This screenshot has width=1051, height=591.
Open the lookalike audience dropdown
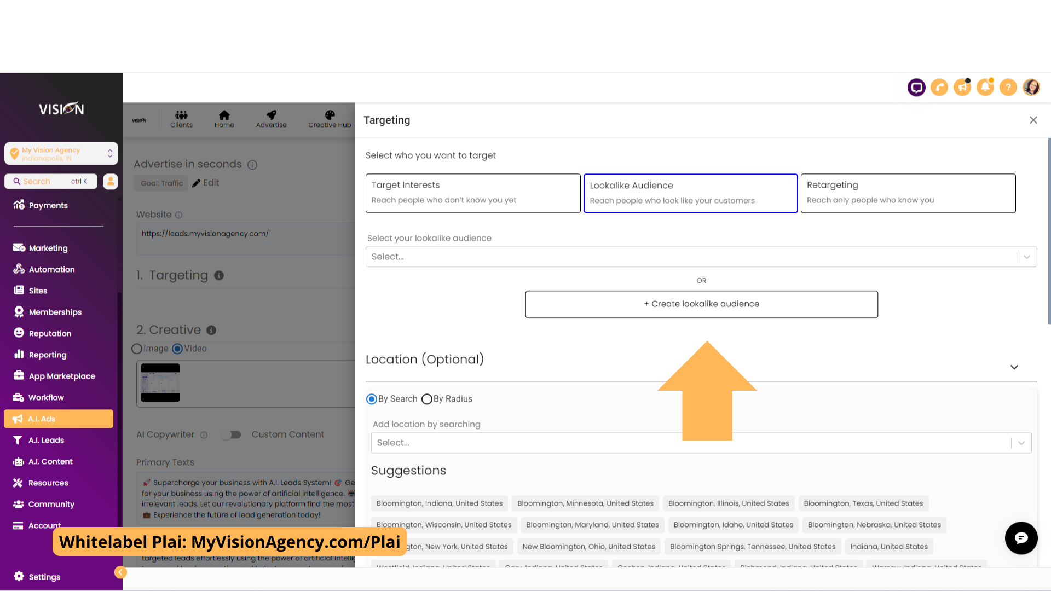point(701,256)
